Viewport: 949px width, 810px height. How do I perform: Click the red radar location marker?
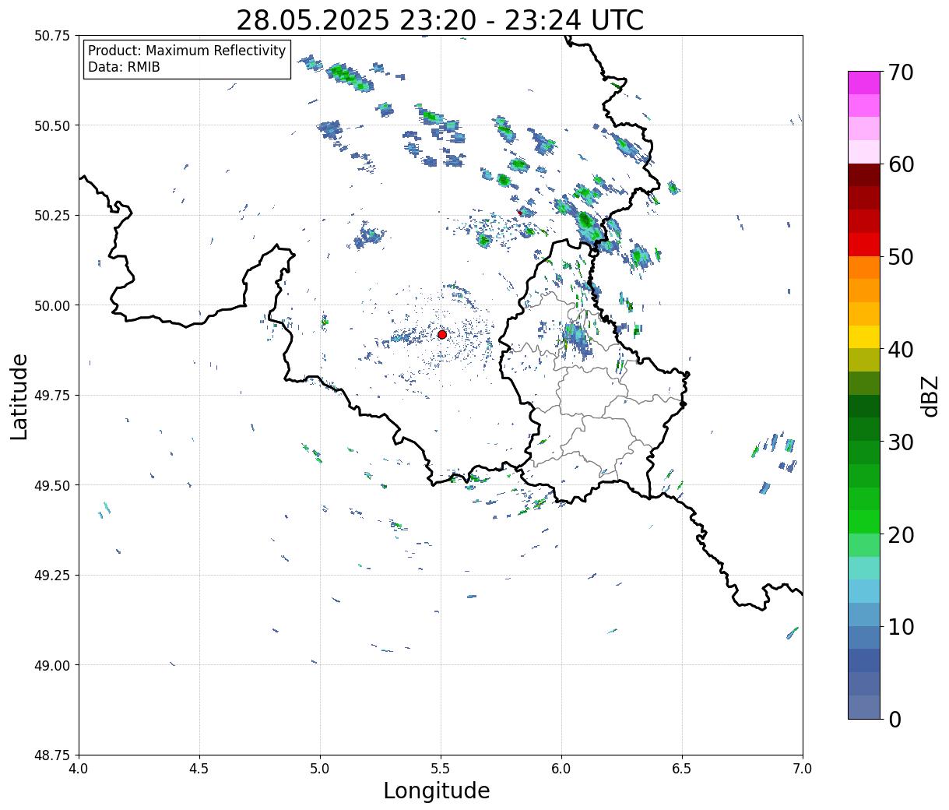click(442, 334)
